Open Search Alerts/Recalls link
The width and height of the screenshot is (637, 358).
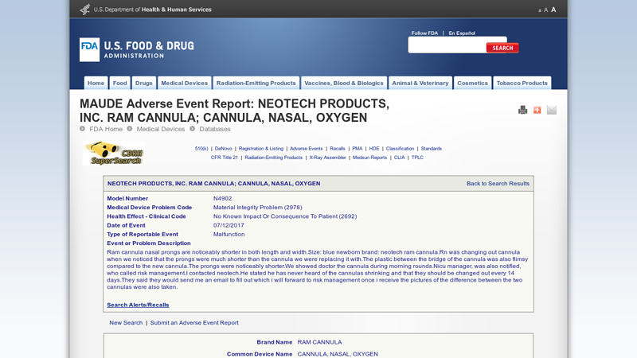(138, 305)
